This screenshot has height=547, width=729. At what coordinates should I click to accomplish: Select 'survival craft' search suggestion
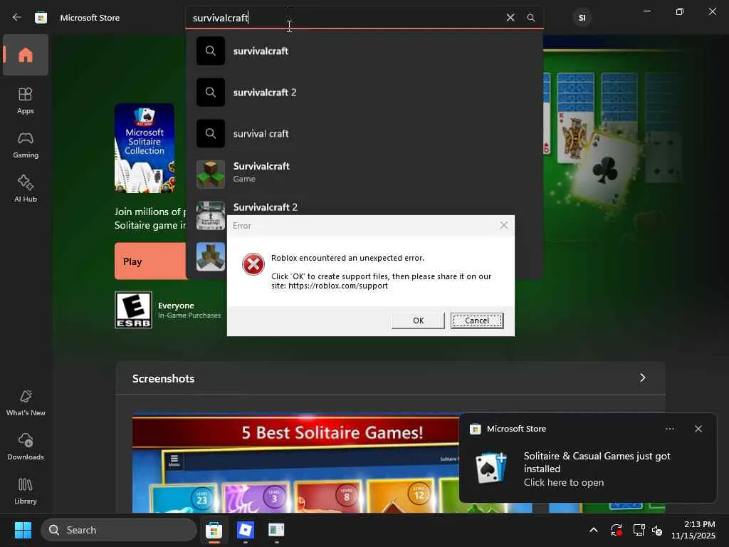(364, 133)
